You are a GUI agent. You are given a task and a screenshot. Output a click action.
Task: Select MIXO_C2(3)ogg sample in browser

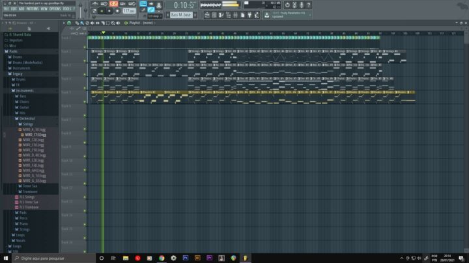coord(33,140)
